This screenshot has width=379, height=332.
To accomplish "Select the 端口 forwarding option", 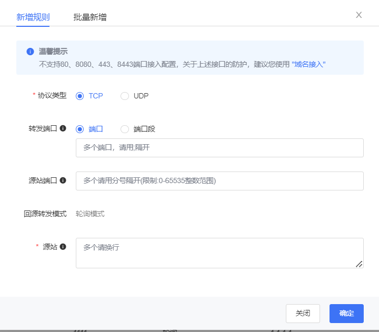I will coord(80,129).
